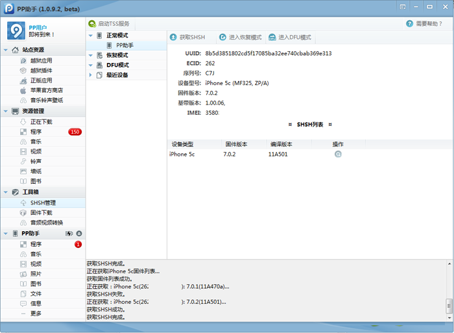The image size is (454, 333).
Task: Open 信息 under the PP助手 device
Action: click(x=36, y=303)
